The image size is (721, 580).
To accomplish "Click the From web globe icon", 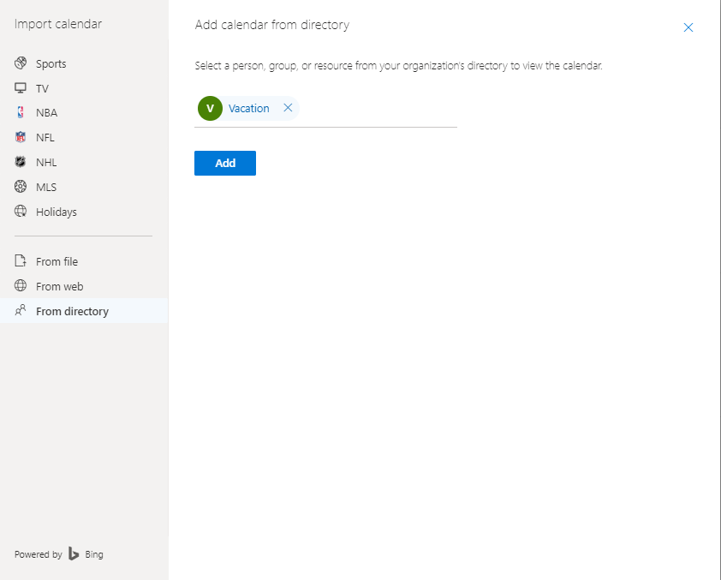I will tap(21, 285).
